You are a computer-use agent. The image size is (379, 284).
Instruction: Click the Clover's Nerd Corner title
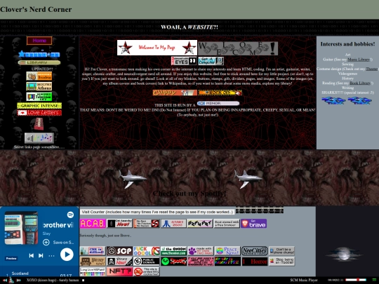(x=36, y=9)
